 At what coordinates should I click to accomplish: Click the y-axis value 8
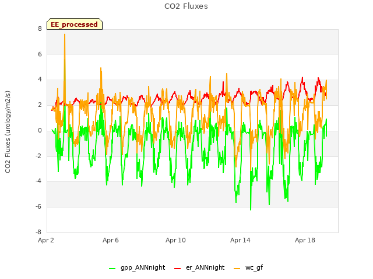click(x=40, y=29)
